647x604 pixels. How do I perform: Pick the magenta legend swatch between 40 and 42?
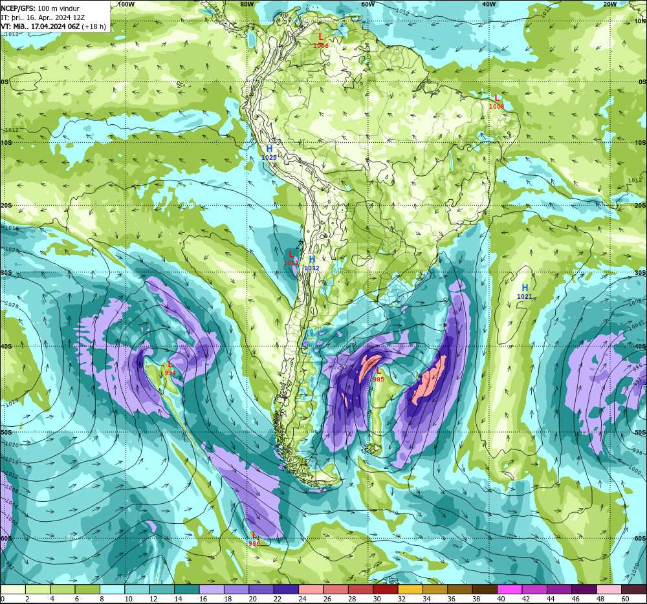tap(510, 590)
